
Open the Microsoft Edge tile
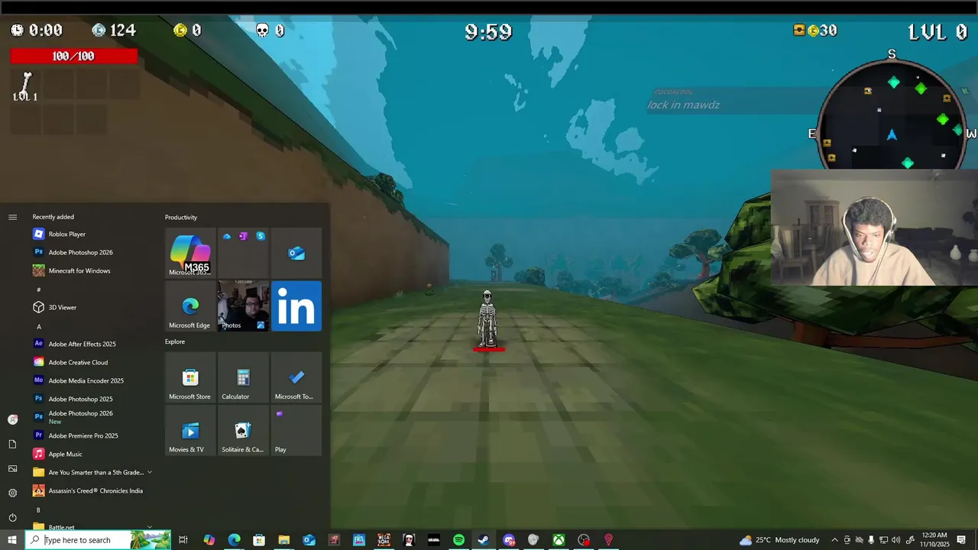pyautogui.click(x=190, y=306)
